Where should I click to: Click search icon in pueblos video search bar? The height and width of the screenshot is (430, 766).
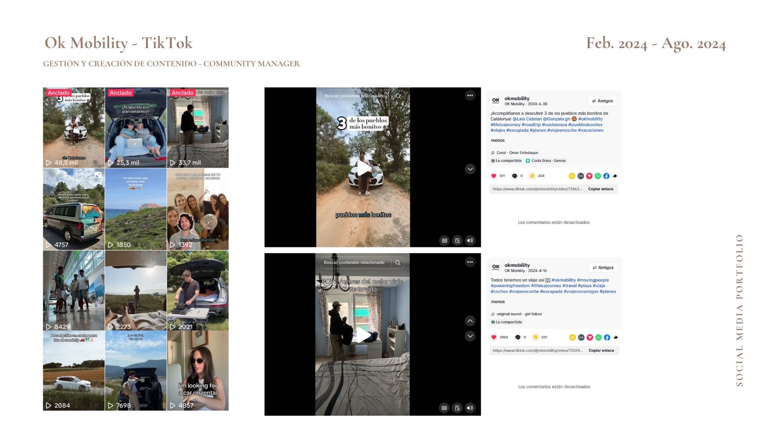[x=398, y=96]
